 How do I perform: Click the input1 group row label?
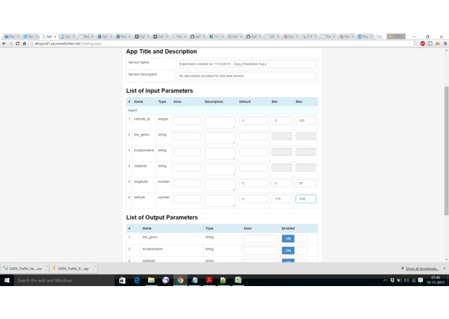[x=133, y=110]
